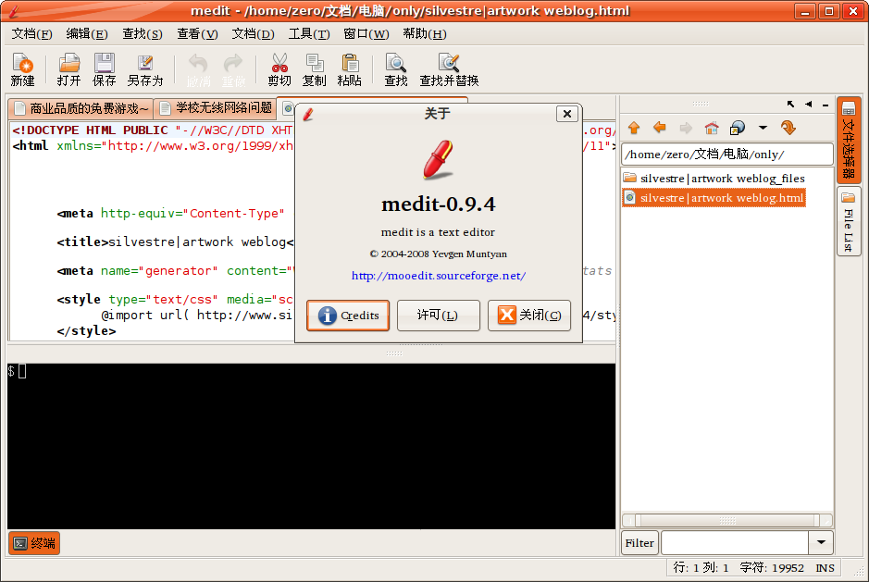Click the 许可(L) license button
869x582 pixels.
pyautogui.click(x=438, y=316)
